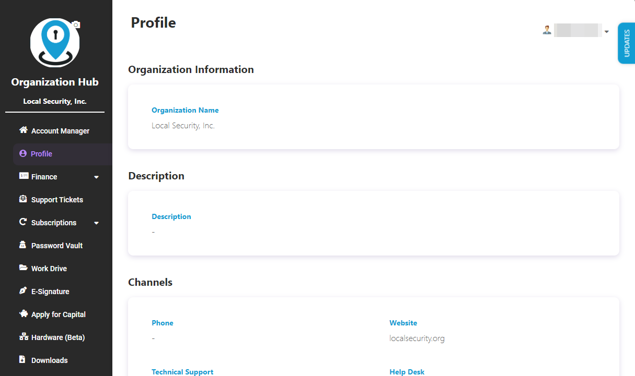635x376 pixels.
Task: Click the Website field label
Action: pos(403,323)
